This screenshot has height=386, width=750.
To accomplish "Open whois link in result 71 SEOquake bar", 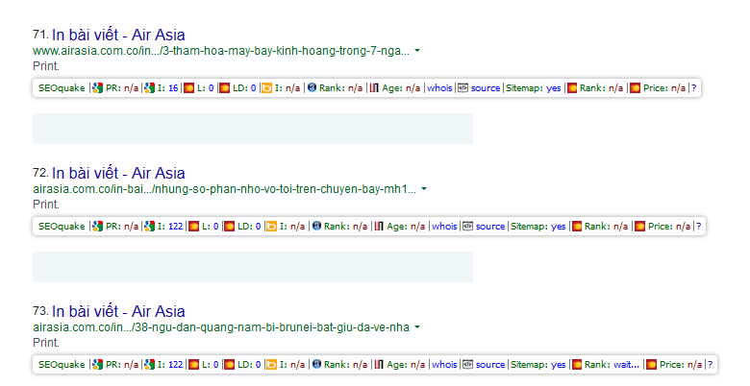I will pyautogui.click(x=439, y=88).
